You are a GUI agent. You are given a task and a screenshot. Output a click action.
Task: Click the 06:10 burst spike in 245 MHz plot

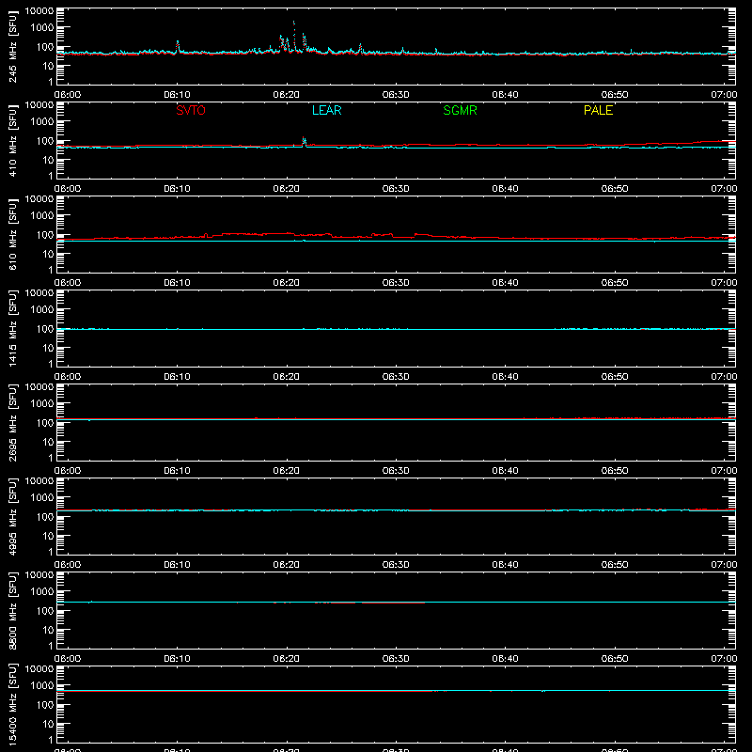click(178, 47)
